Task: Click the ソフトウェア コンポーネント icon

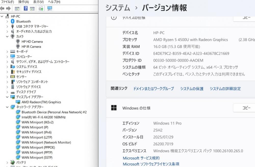Action: click(x=12, y=82)
